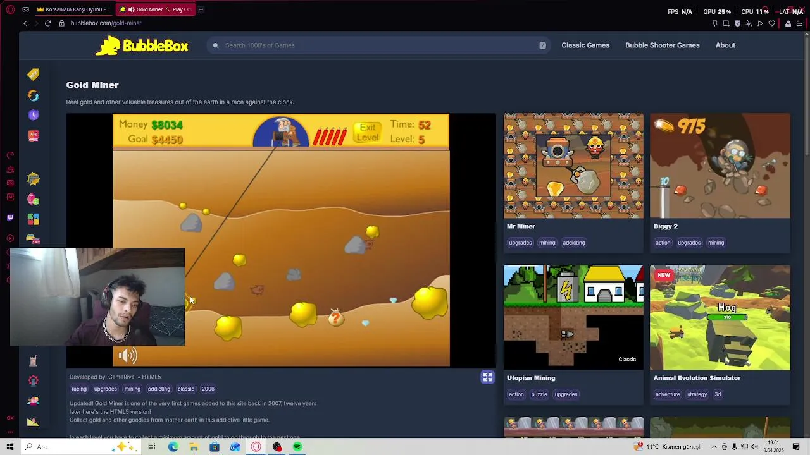Click the Diggy 2 title link
The width and height of the screenshot is (810, 455).
[x=666, y=226]
